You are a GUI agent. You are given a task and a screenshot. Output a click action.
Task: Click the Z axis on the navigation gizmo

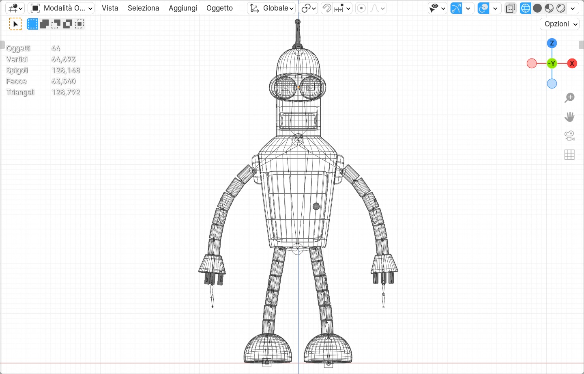pyautogui.click(x=552, y=43)
